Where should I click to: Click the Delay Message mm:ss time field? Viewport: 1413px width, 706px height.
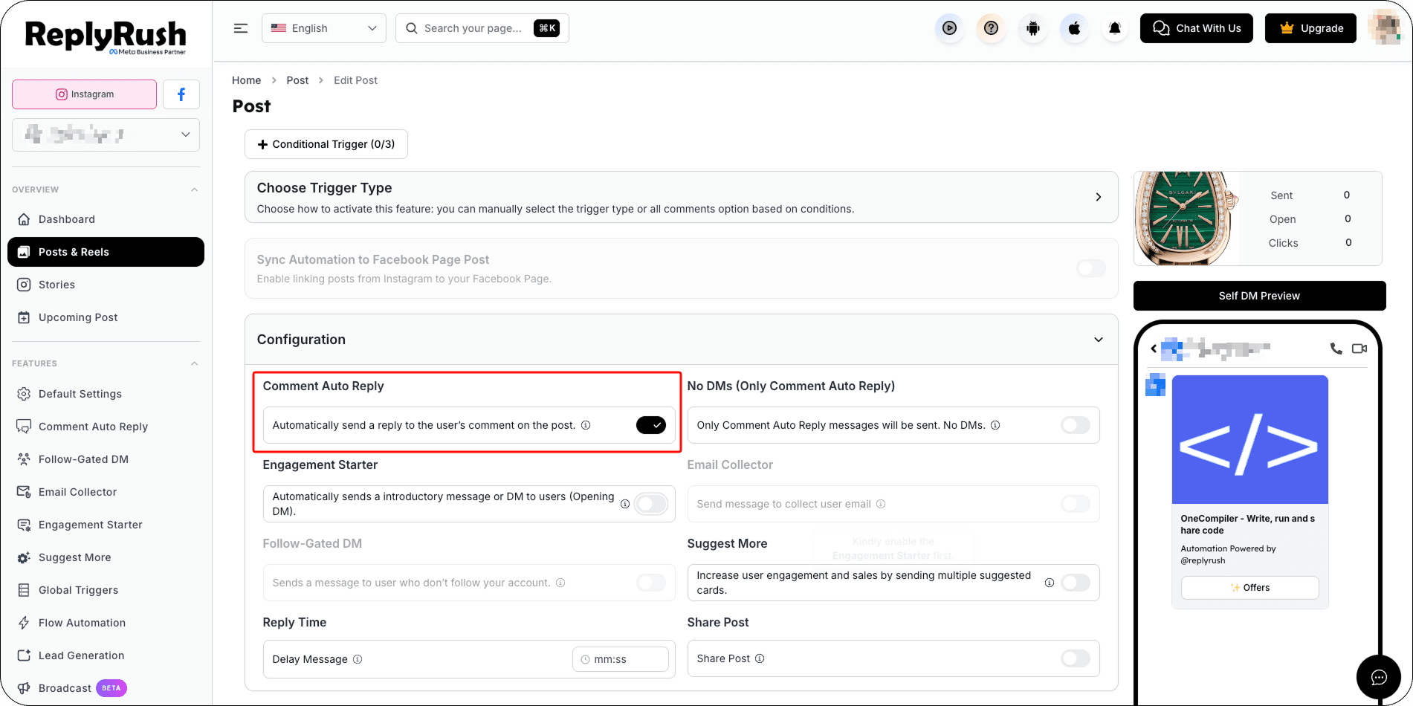(621, 659)
